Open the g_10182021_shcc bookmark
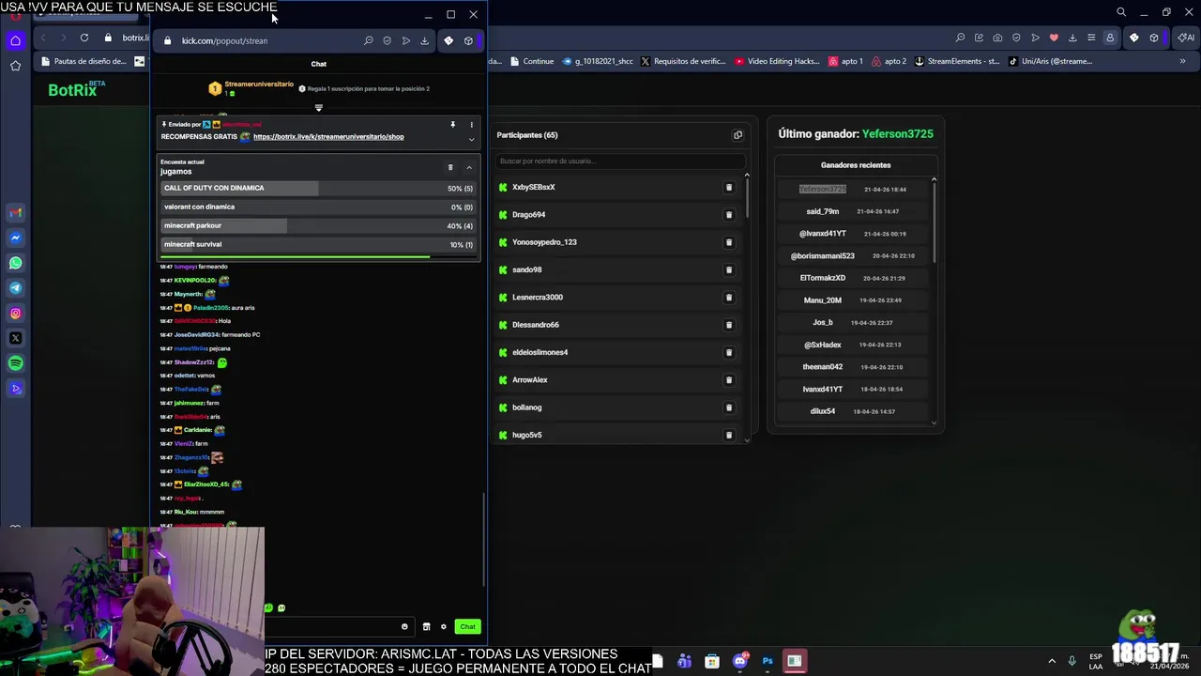This screenshot has width=1201, height=676. point(597,61)
